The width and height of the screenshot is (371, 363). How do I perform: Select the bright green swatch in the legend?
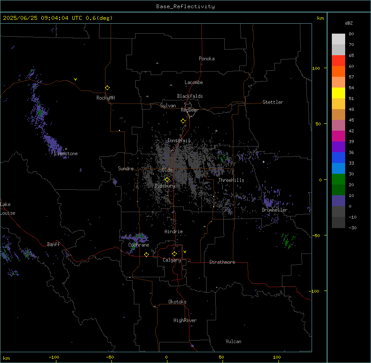(x=338, y=179)
